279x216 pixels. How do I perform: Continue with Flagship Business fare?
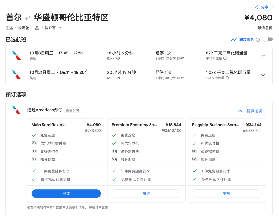click(227, 193)
